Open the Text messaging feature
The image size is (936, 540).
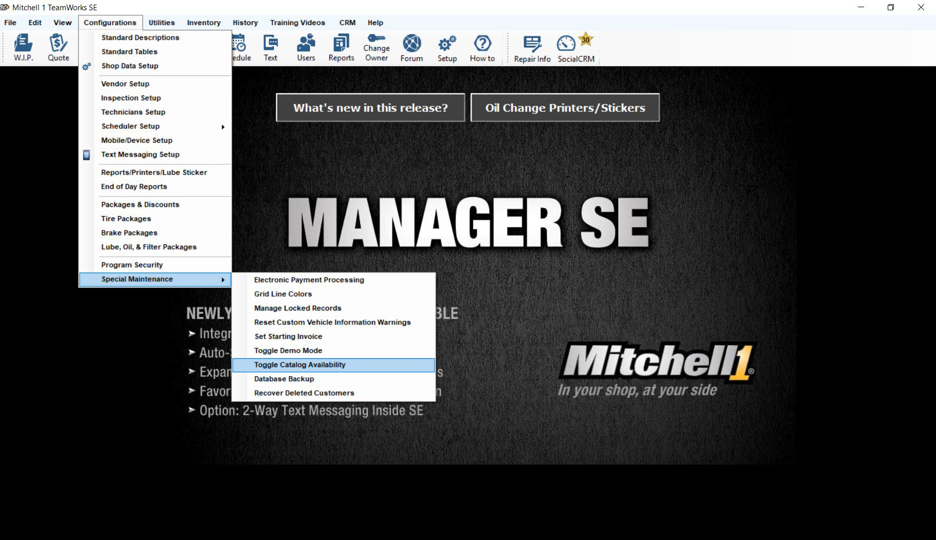[x=271, y=47]
